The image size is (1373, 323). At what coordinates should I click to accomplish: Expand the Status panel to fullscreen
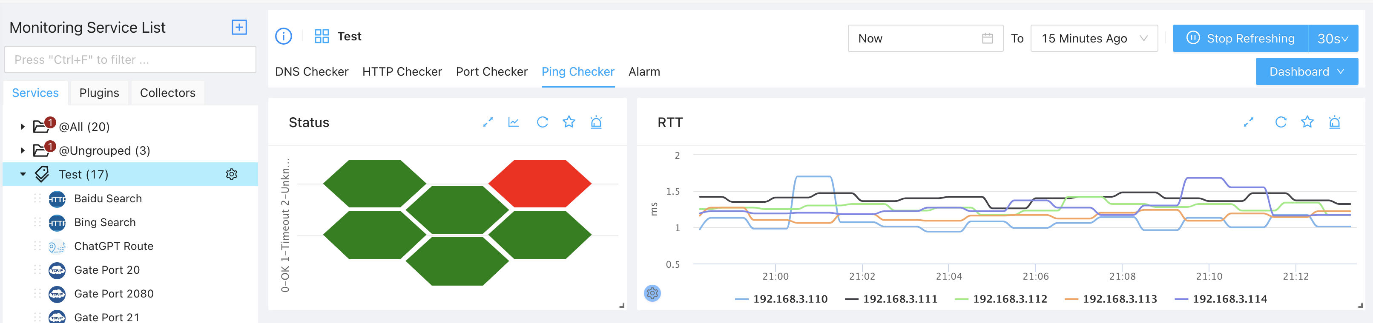(488, 122)
